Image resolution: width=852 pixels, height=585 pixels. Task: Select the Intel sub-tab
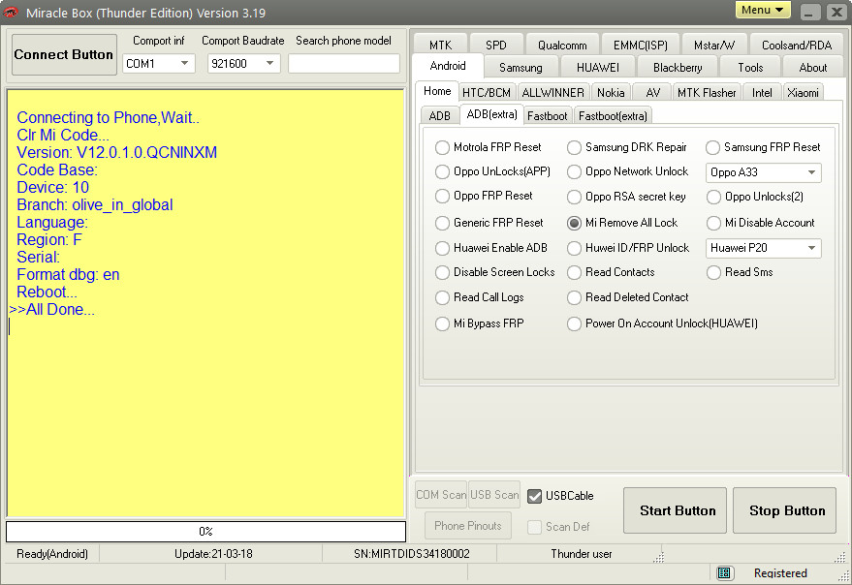(x=762, y=93)
